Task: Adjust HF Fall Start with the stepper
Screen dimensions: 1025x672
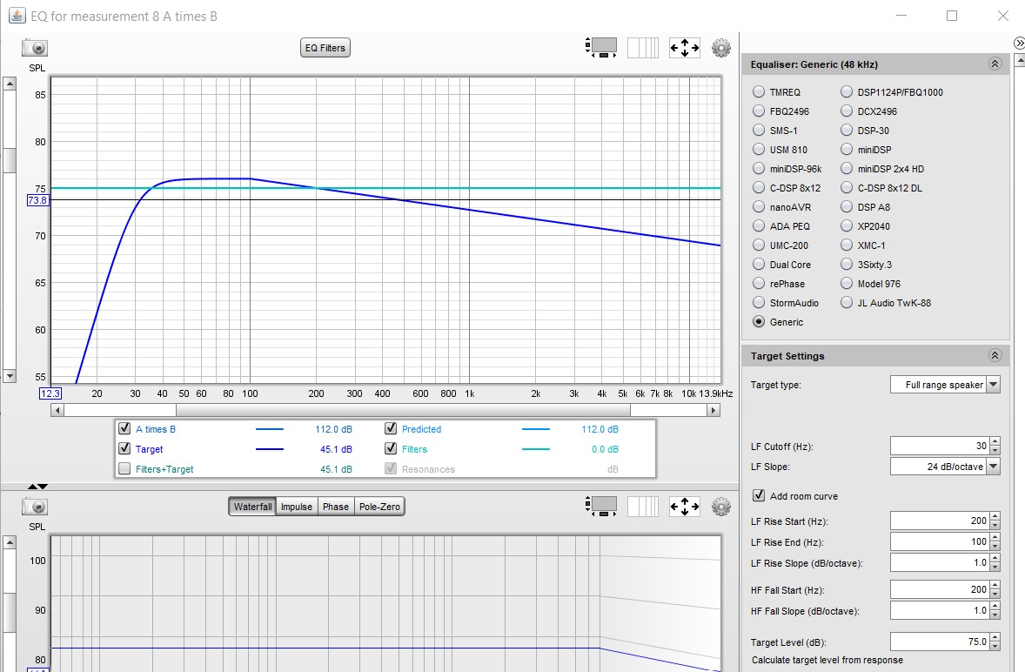Action: coord(995,589)
